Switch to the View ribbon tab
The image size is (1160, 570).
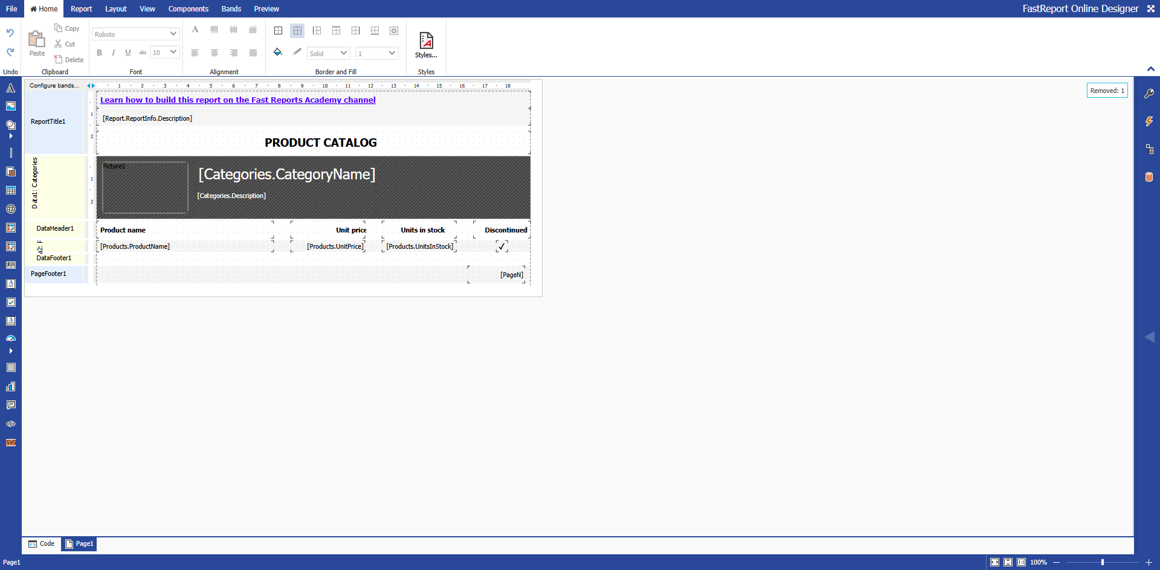(x=147, y=8)
